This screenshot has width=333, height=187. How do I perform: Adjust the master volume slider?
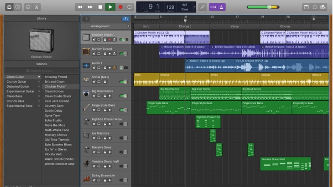point(263,7)
